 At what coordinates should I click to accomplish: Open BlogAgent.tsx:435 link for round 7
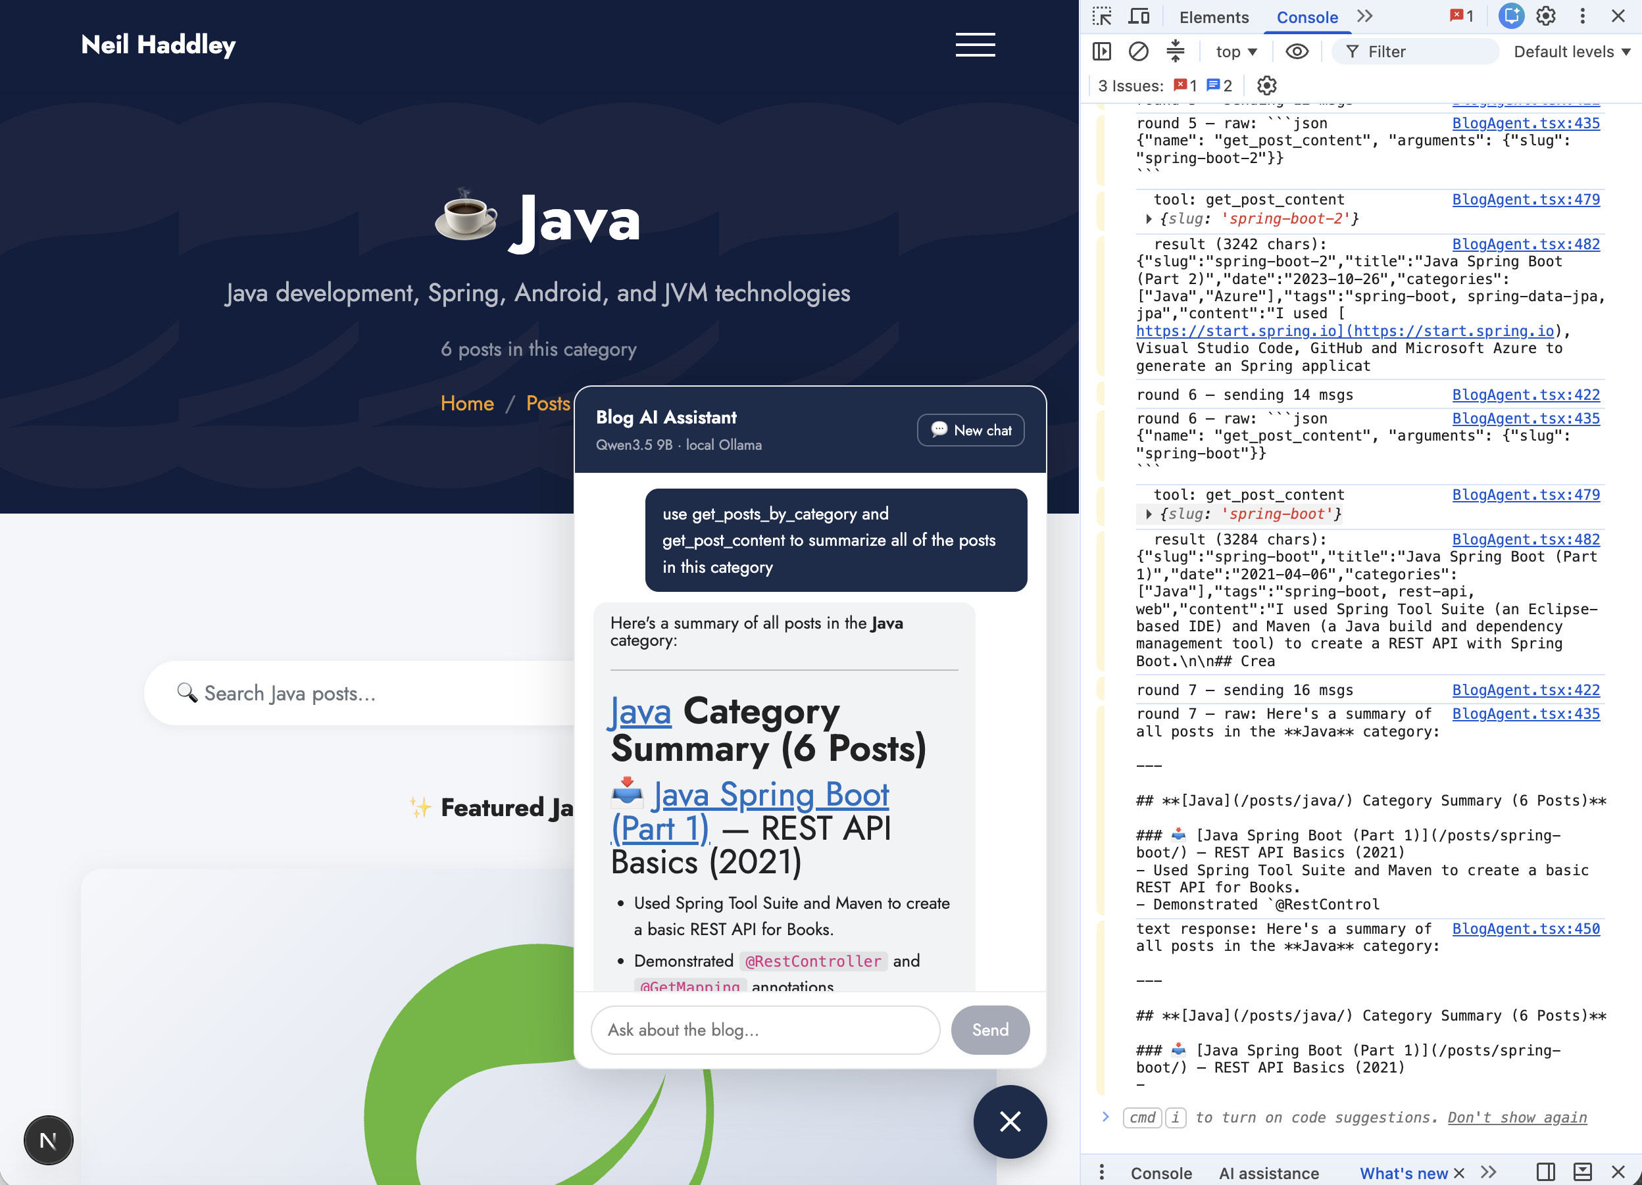(1526, 713)
